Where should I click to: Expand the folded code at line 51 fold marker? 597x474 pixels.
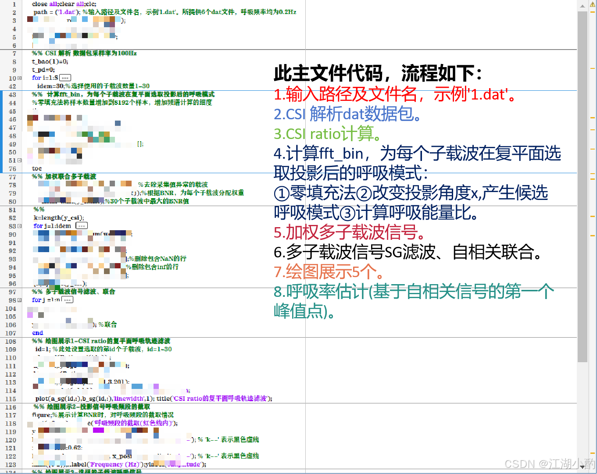click(x=19, y=160)
